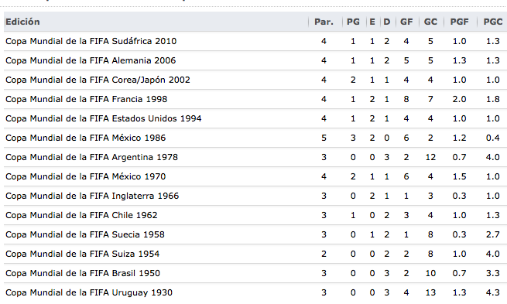
Task: Click the GF column header
Action: [x=406, y=22]
